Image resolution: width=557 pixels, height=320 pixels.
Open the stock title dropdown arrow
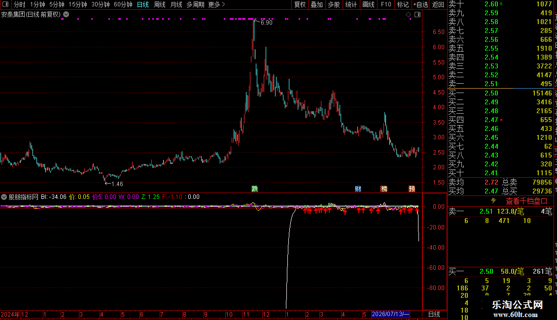66,15
